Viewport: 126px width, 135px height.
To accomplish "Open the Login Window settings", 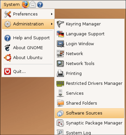I will [x=89, y=44].
